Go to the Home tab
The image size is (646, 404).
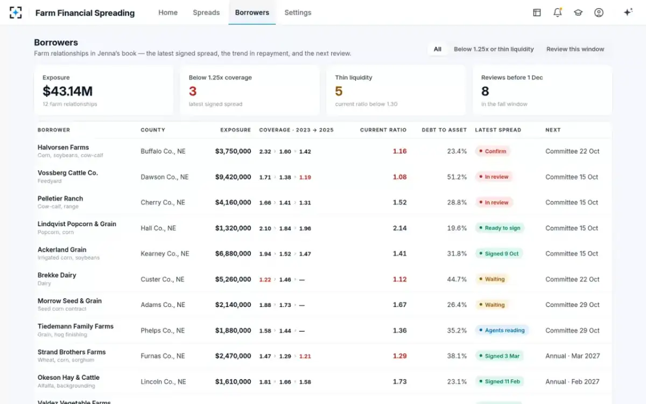tap(168, 12)
